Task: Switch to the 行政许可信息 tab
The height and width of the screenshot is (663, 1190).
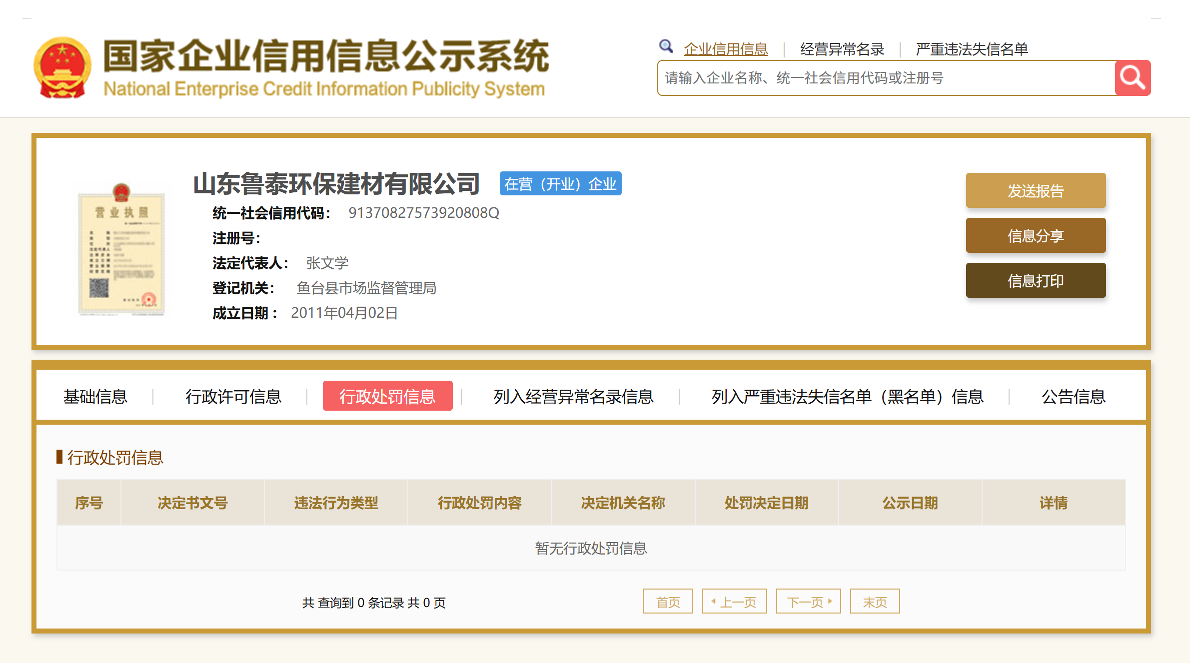Action: (233, 396)
